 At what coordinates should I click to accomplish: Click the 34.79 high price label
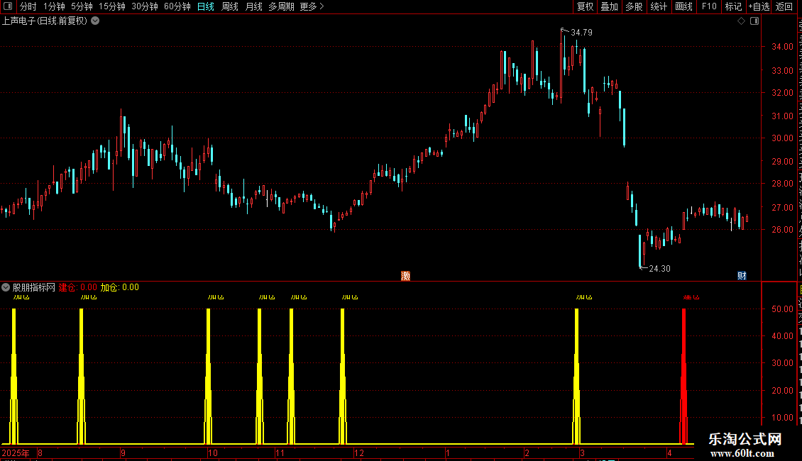581,33
